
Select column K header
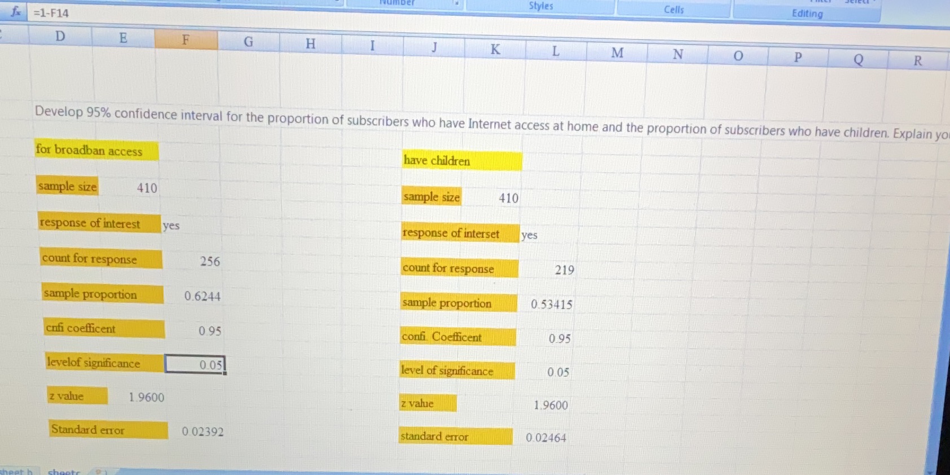(x=495, y=49)
